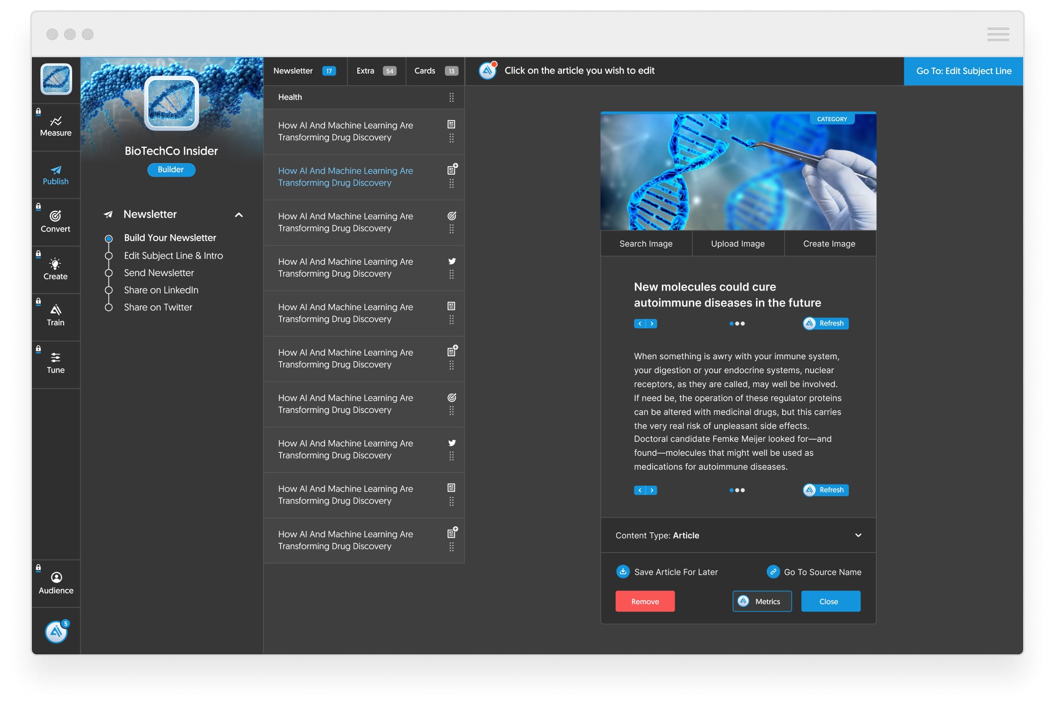
Task: Click the drag handle on highlighted blue row
Action: click(x=451, y=184)
